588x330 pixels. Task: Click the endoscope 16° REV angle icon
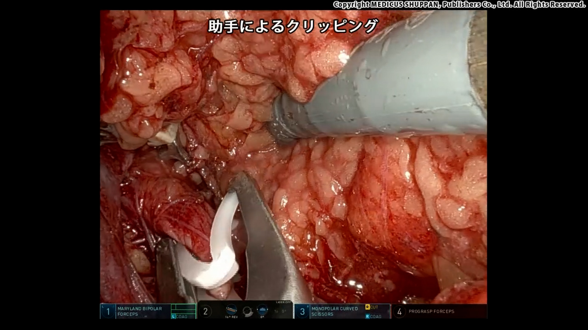tap(231, 310)
